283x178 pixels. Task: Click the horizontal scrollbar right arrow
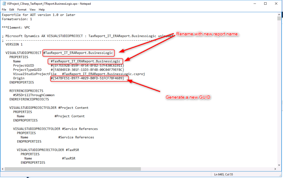[274, 169]
